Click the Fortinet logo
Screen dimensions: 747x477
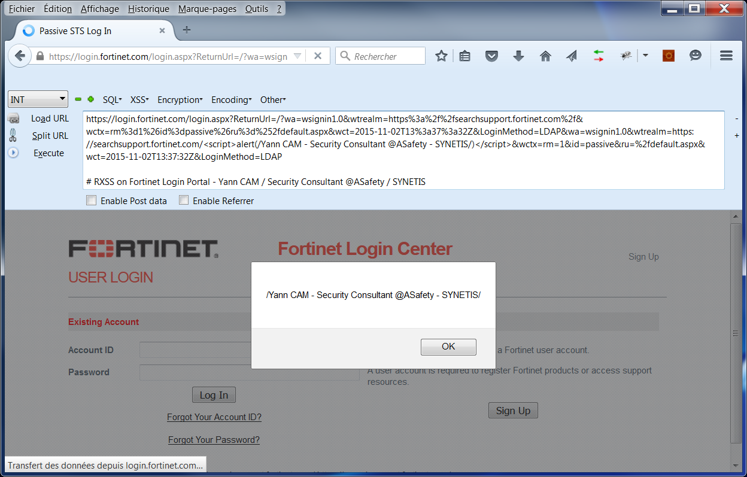143,248
